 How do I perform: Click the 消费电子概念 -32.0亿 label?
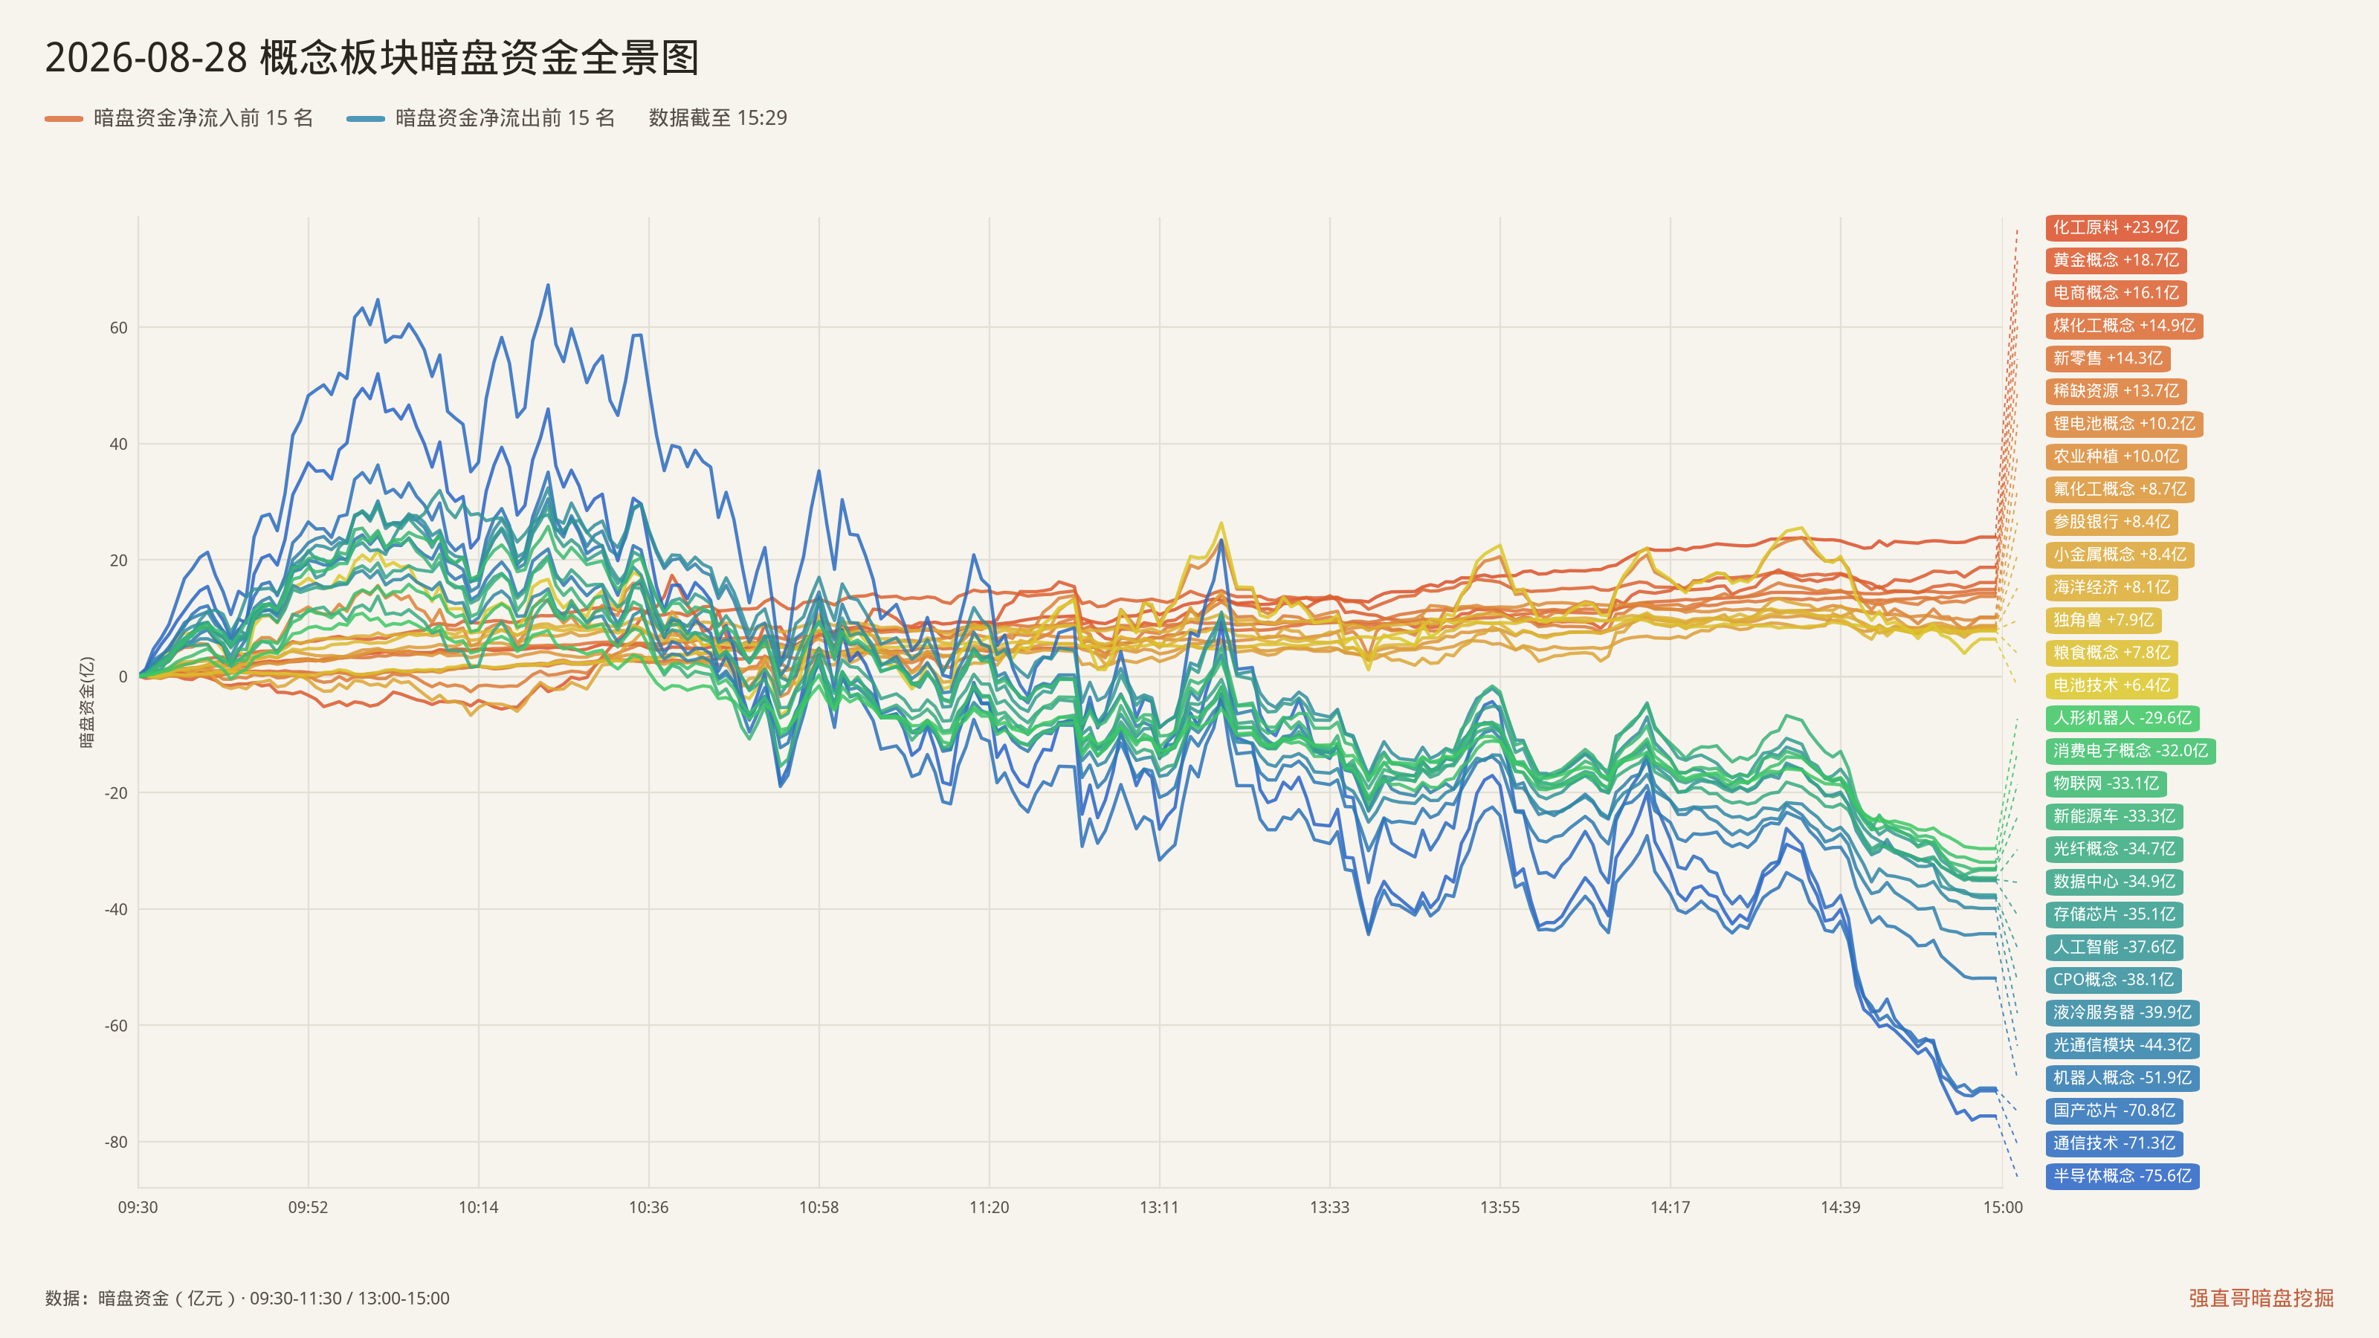(2131, 751)
